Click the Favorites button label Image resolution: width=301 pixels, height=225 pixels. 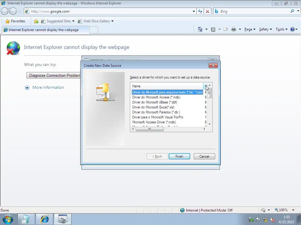(18, 21)
